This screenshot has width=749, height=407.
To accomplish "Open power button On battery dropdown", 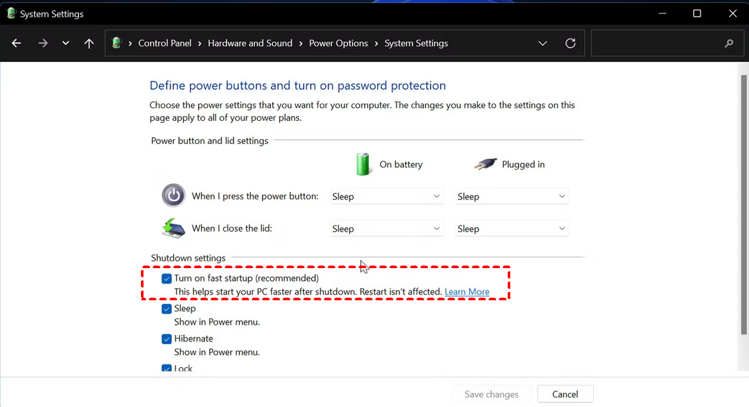I will (386, 196).
